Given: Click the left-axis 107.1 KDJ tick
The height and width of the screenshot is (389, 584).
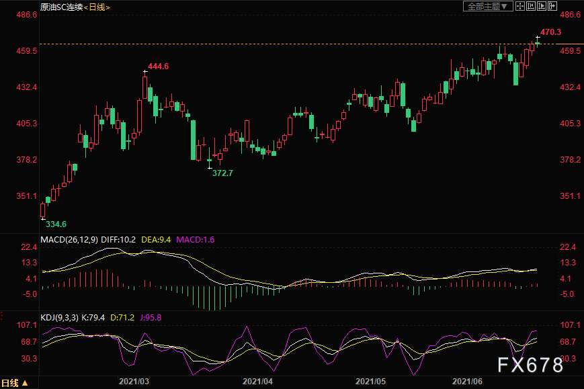Looking at the screenshot, I should click(x=27, y=325).
